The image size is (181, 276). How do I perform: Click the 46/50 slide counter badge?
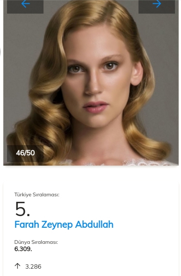point(25,153)
